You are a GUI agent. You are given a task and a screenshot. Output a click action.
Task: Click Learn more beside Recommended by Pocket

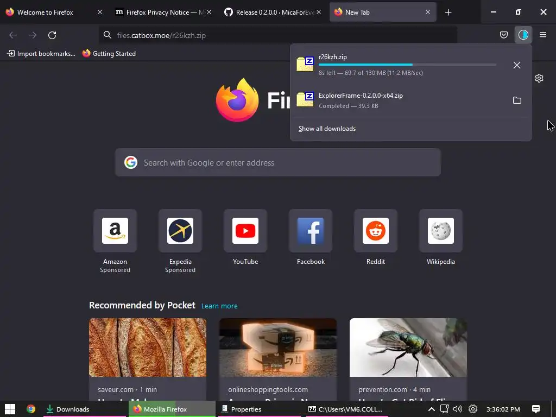(x=219, y=306)
